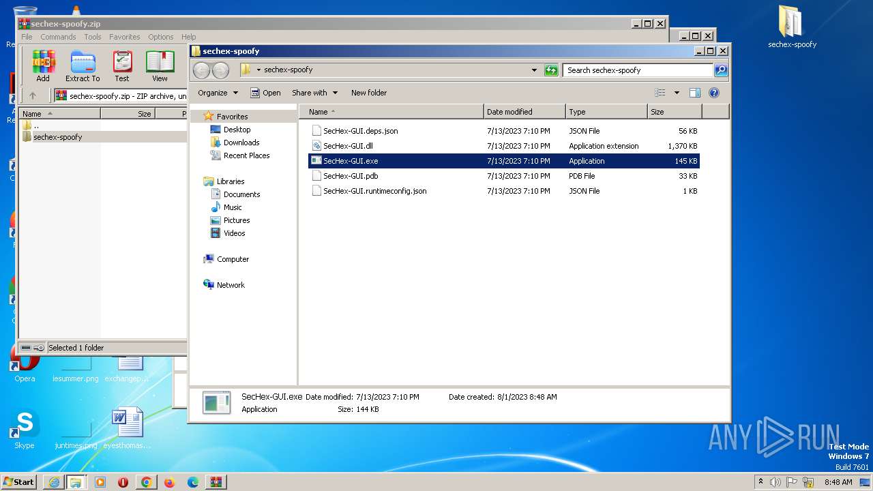Select the SecHex-GUI.exe file
This screenshot has height=491, width=873.
click(x=504, y=161)
